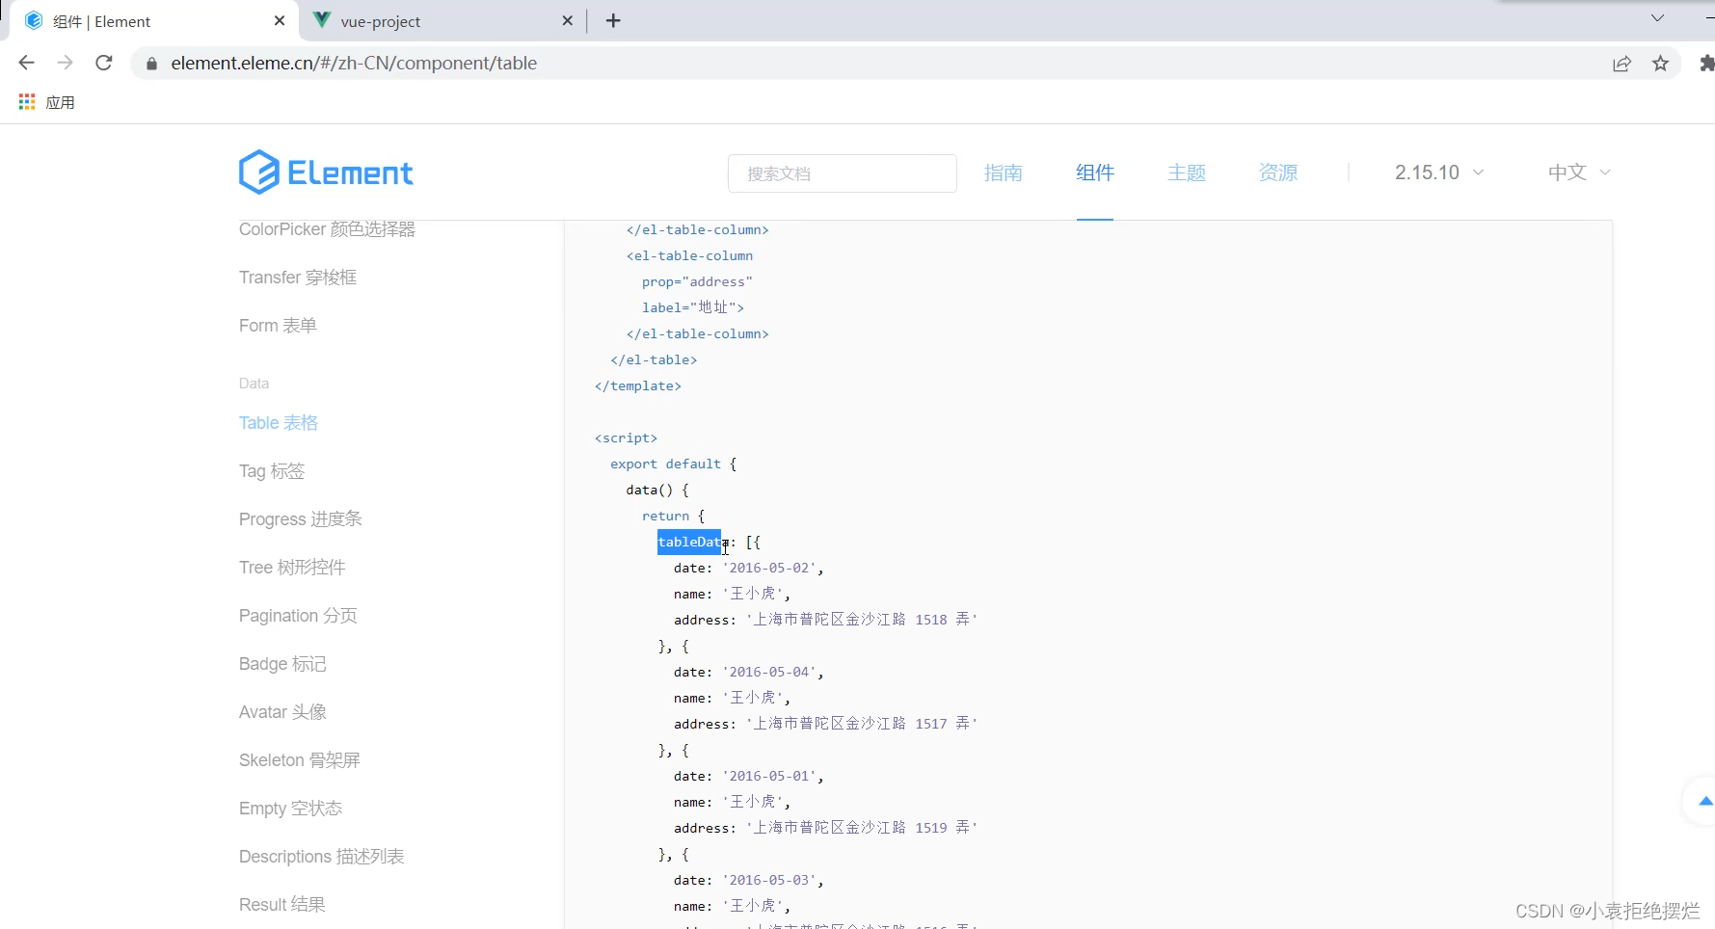Open Skeleton 骨架屏 in sidebar

pos(300,760)
